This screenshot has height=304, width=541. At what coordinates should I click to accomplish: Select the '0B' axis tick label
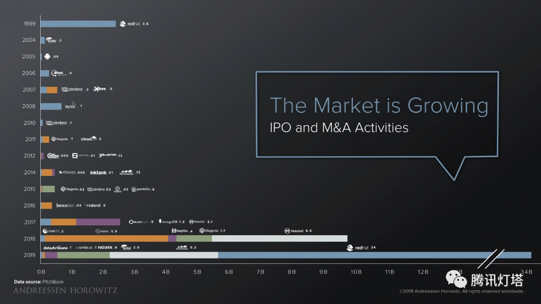click(x=41, y=272)
